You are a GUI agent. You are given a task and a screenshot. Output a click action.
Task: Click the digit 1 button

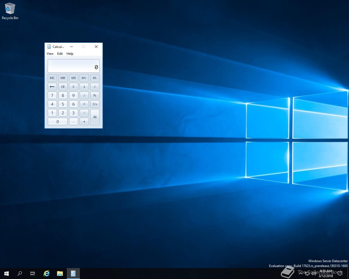52,113
